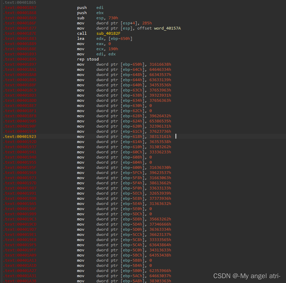Click the value 33336233h
Image resolution: width=286 pixels, height=283 pixels.
pos(160,152)
